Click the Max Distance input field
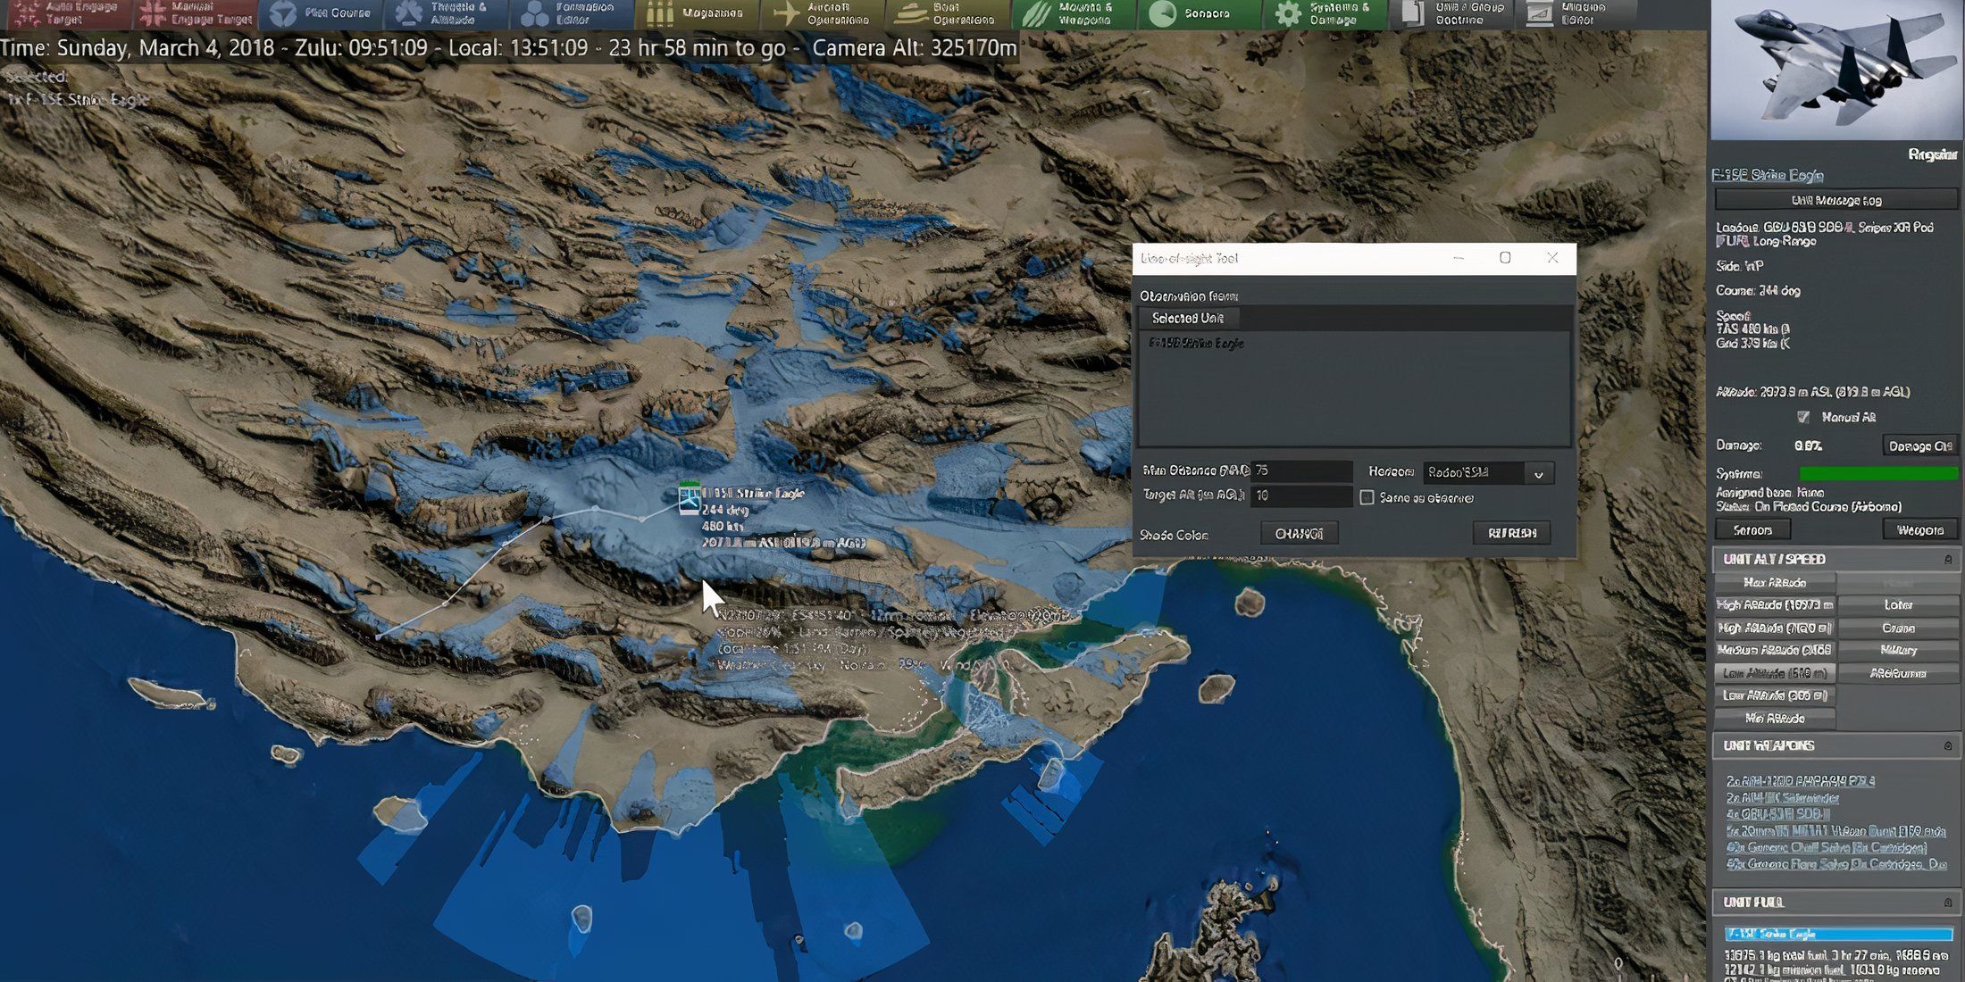 pos(1300,470)
